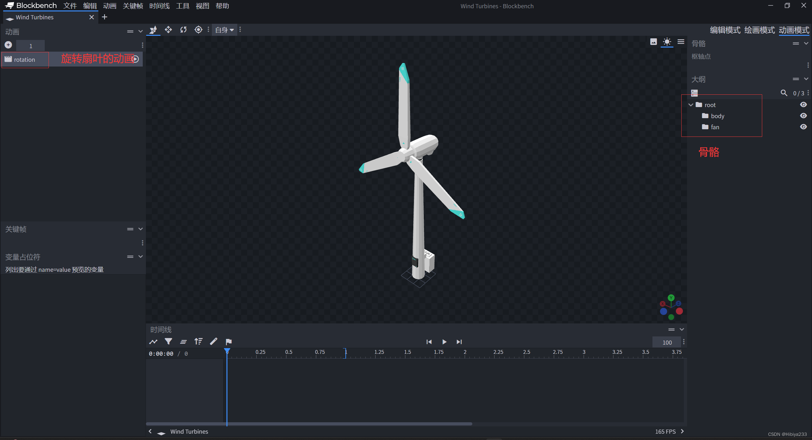This screenshot has height=440, width=812.
Task: Open the 关键帧 menu
Action: pos(133,6)
